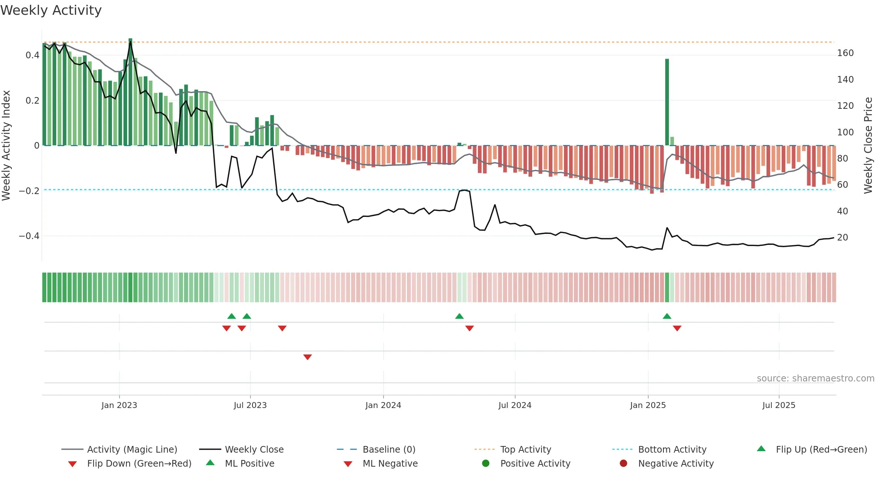
Task: Toggle the ML Negative legend entry
Action: 381,463
